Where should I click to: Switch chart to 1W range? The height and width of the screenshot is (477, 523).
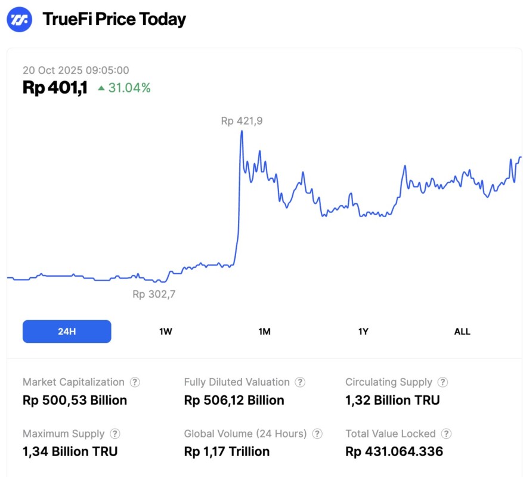click(x=166, y=332)
